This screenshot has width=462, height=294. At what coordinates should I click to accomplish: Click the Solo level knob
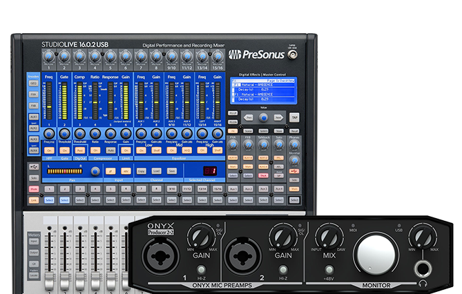coord(279,145)
